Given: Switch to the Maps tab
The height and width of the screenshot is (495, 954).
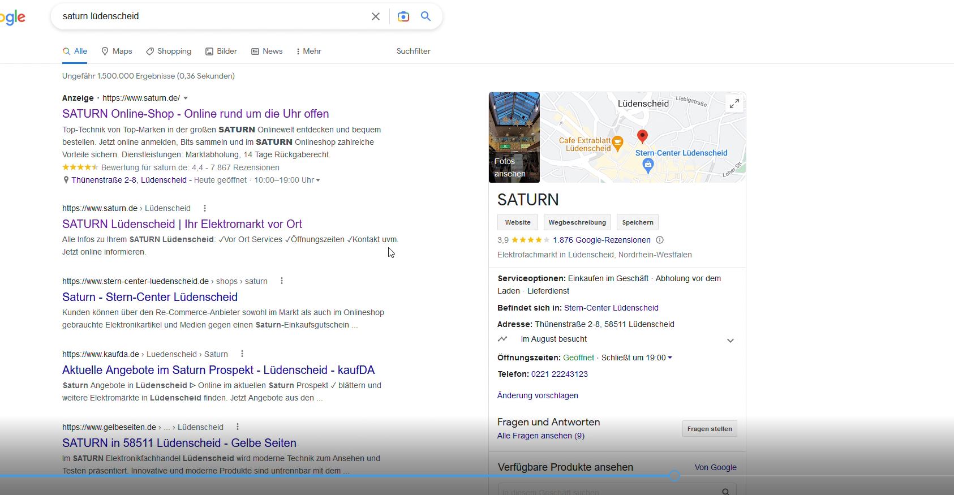Looking at the screenshot, I should tap(117, 51).
